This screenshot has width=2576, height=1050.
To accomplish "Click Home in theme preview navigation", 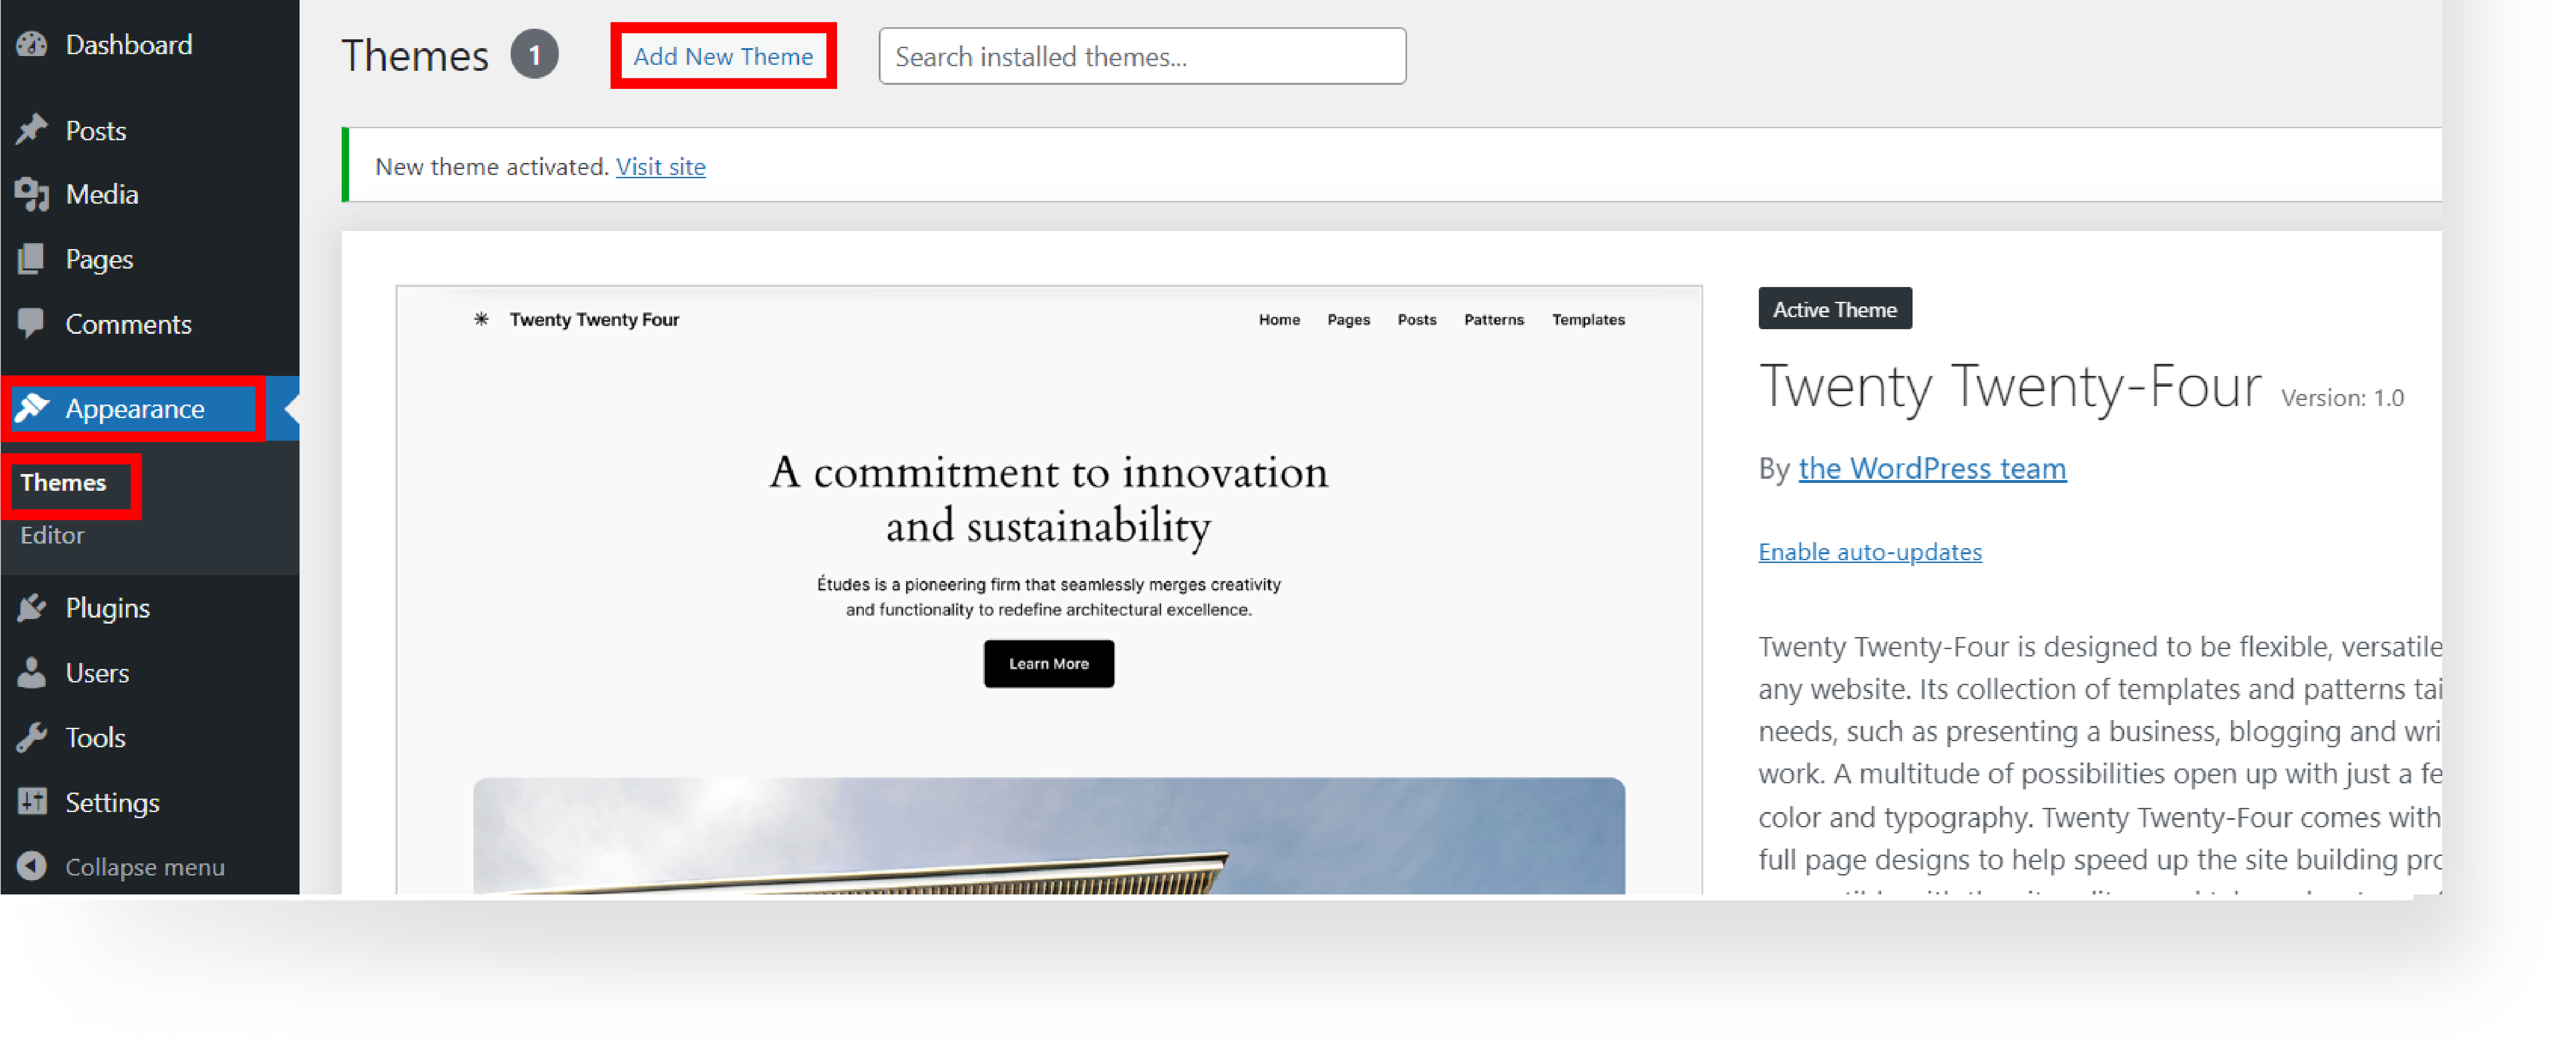I will (x=1279, y=320).
